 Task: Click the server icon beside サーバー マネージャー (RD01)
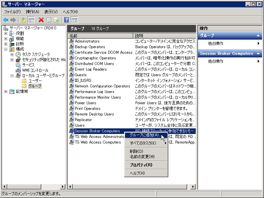(6, 28)
